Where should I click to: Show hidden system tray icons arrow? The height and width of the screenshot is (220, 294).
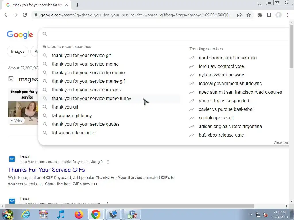[251, 215]
